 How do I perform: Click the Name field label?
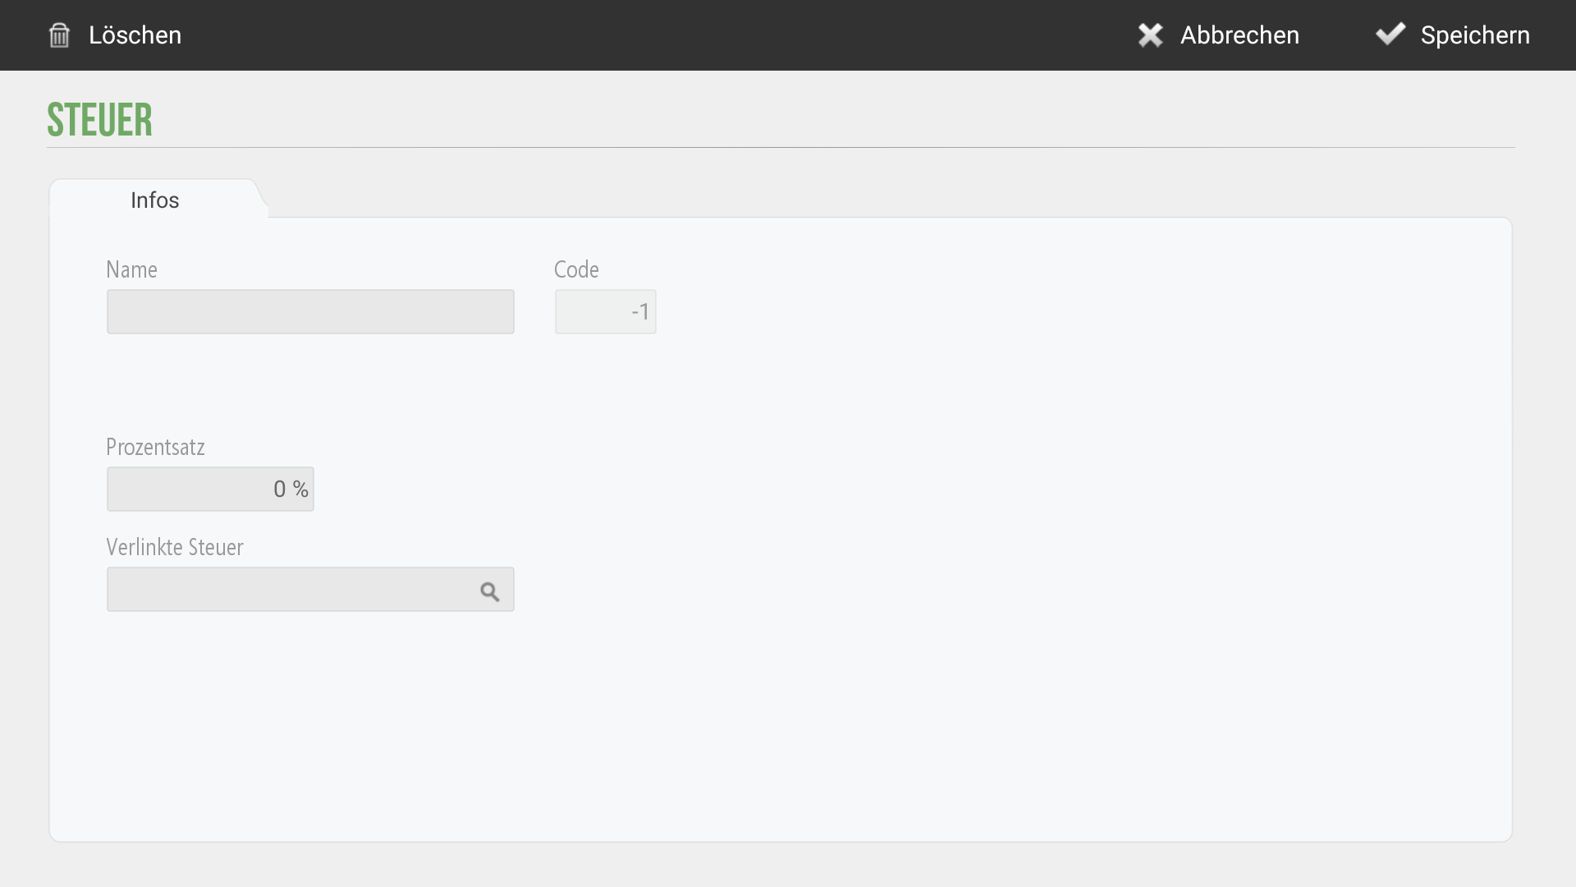[x=131, y=269]
